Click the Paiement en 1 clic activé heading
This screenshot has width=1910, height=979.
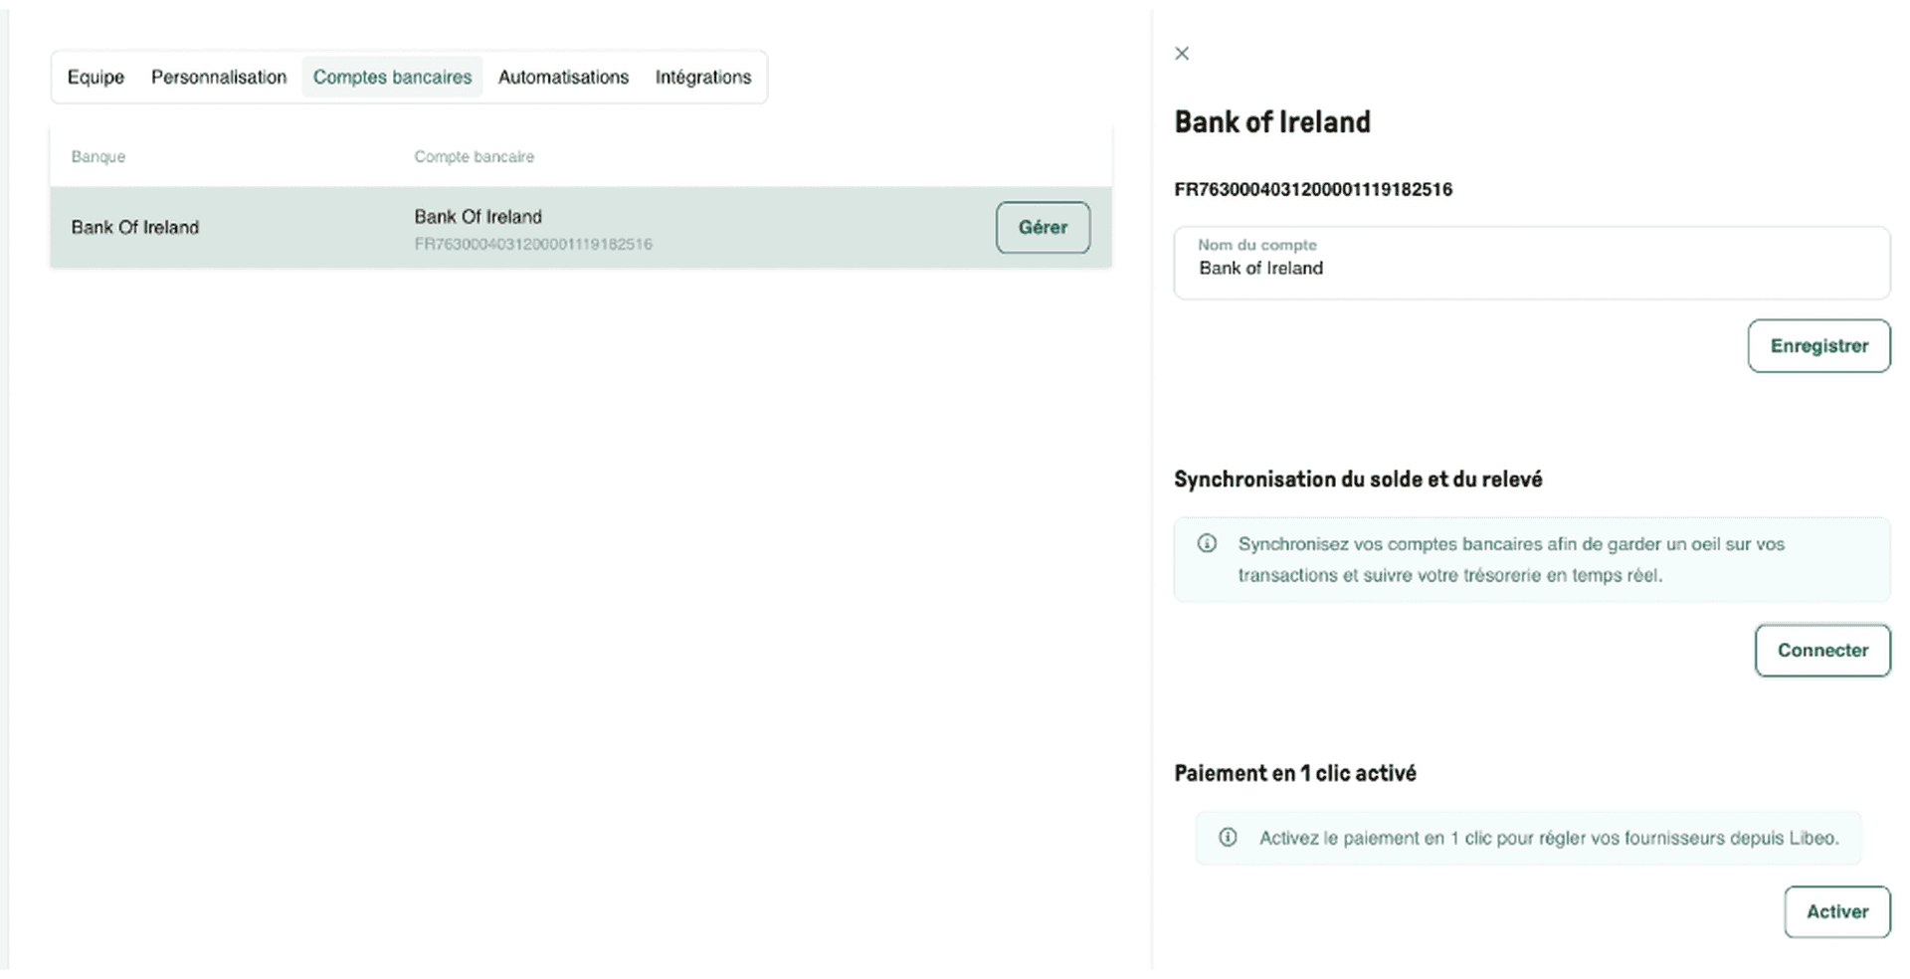tap(1294, 772)
